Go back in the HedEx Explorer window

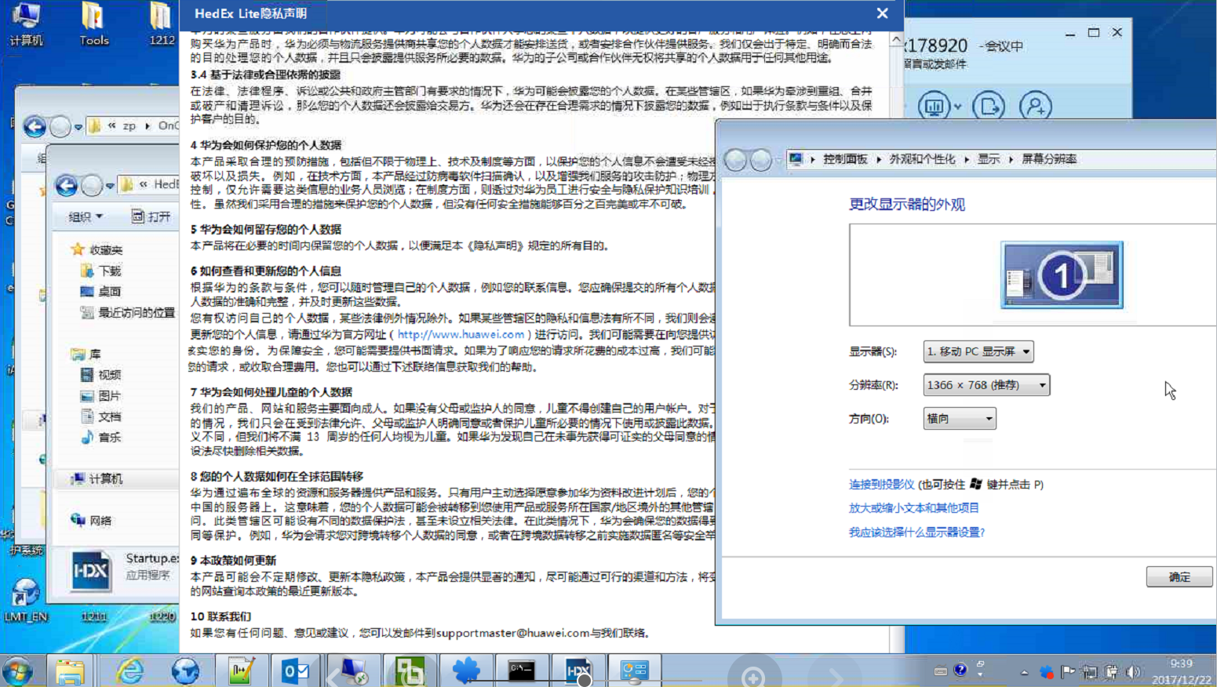pos(67,185)
